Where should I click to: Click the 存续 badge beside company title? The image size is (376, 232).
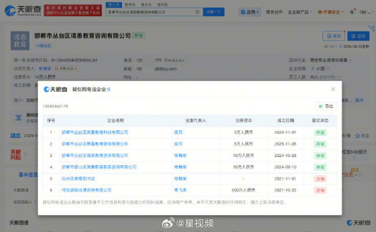click(139, 36)
